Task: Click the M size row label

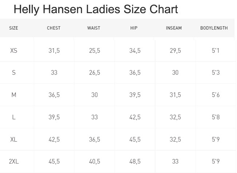Action: coord(14,95)
